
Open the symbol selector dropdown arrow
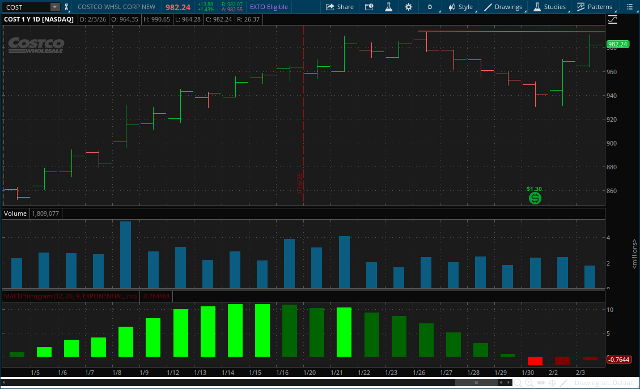(54, 7)
